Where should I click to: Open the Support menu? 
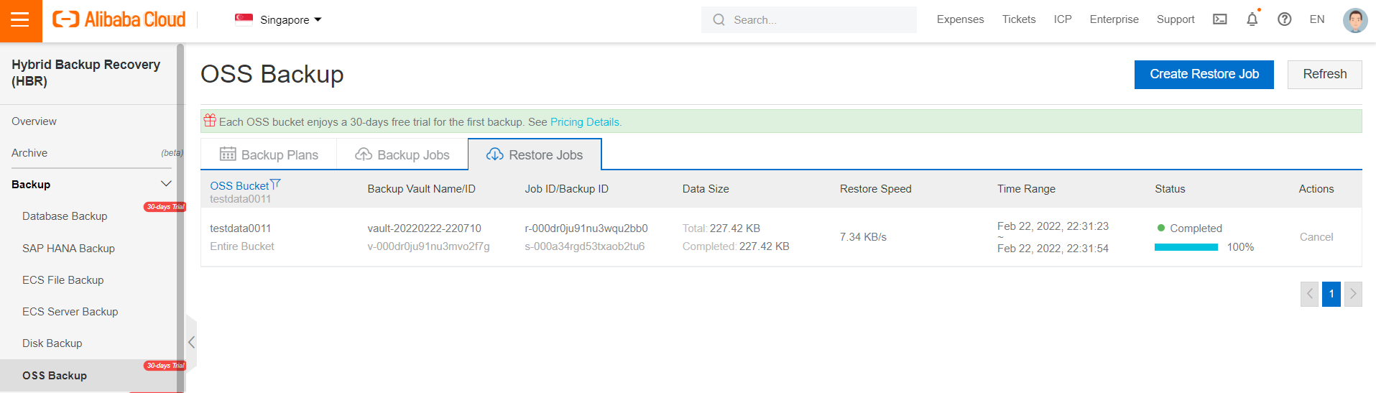1176,19
